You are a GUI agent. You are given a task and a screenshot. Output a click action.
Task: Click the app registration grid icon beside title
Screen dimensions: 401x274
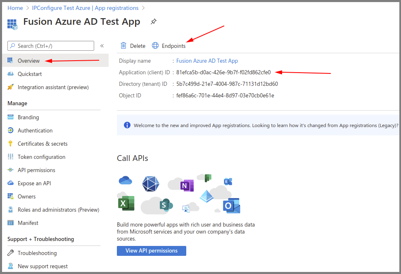point(12,24)
